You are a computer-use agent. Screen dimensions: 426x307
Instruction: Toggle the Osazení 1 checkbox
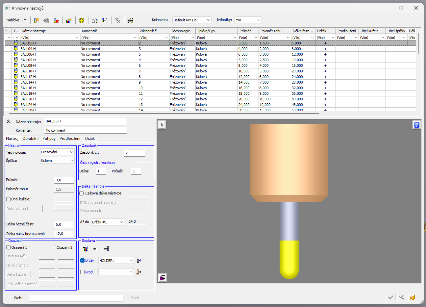point(9,247)
